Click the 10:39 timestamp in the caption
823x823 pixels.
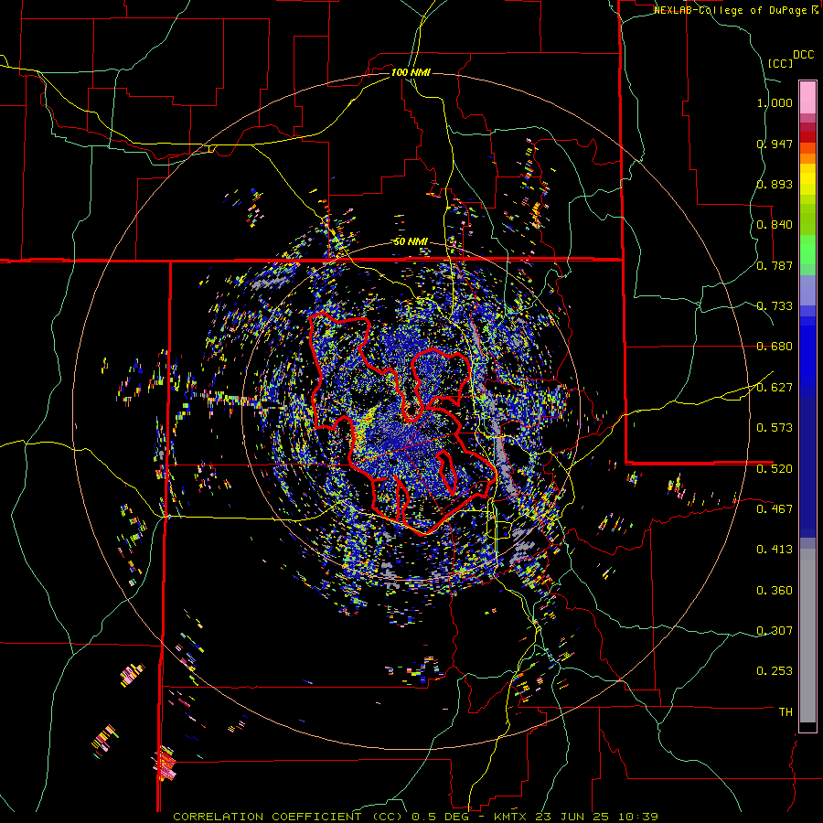point(639,817)
